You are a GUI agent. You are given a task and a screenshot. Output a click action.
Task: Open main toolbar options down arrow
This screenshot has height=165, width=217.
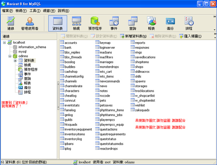click(x=214, y=30)
